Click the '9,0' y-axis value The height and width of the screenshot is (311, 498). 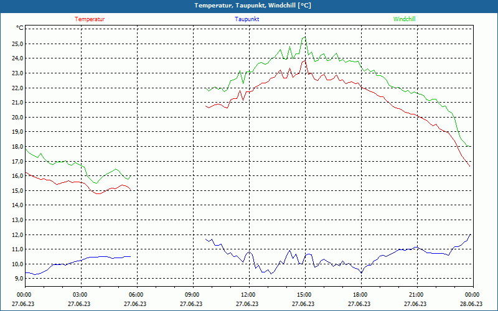coord(19,279)
